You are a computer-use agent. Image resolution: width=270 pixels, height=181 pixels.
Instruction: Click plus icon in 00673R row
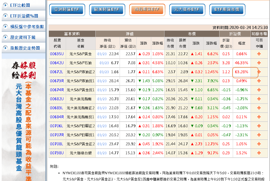pyautogui.click(x=259, y=81)
